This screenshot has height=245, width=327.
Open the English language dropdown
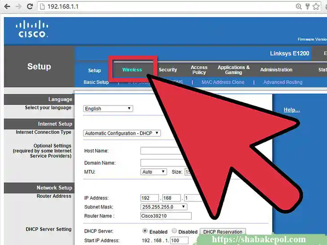[x=108, y=109]
